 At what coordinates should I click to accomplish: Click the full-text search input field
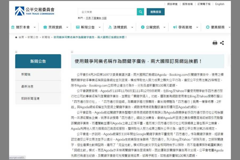tap(107, 12)
